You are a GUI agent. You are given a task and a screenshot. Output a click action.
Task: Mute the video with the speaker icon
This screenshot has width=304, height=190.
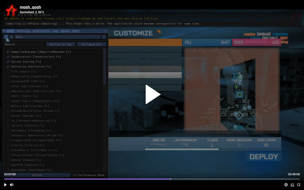[x=12, y=185]
